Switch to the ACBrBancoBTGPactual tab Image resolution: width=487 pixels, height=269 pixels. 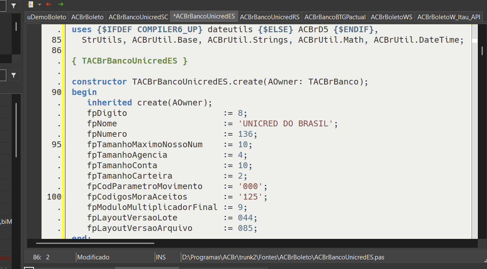pyautogui.click(x=335, y=17)
